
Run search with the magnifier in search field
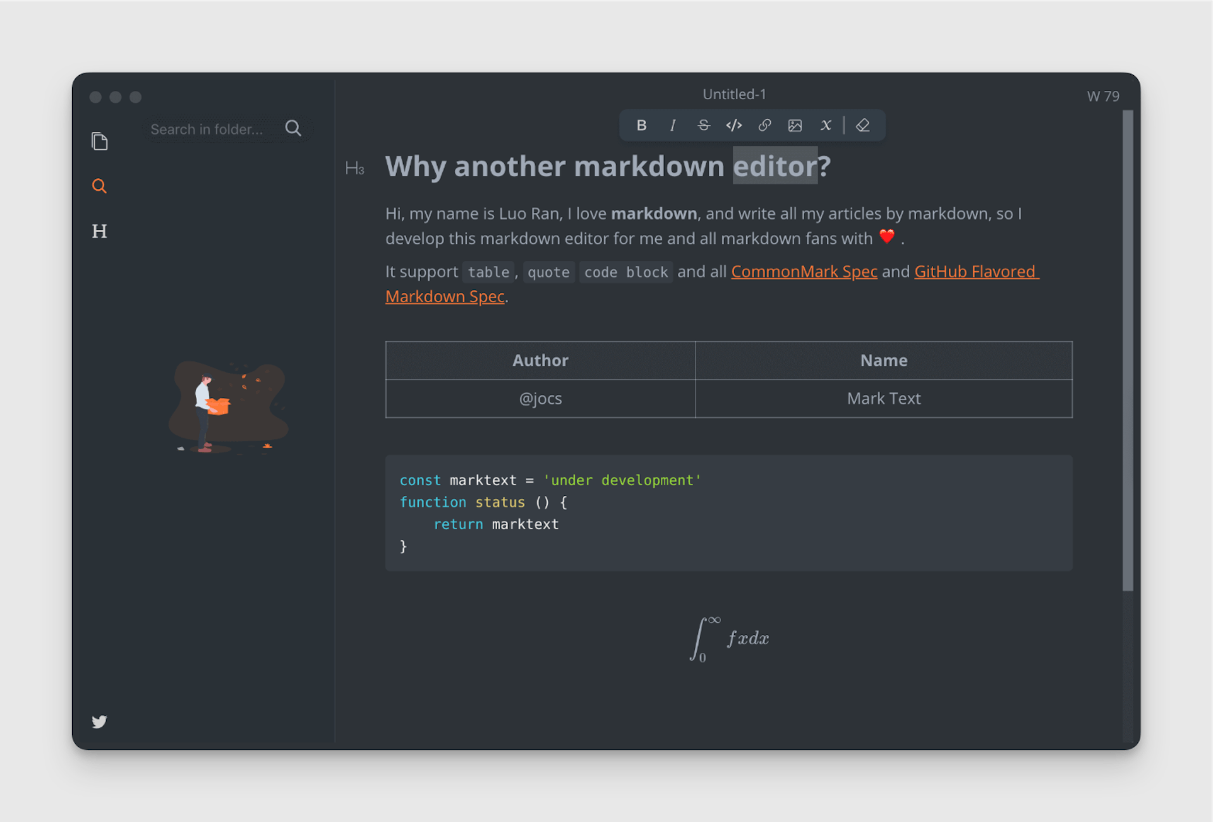[x=293, y=128]
